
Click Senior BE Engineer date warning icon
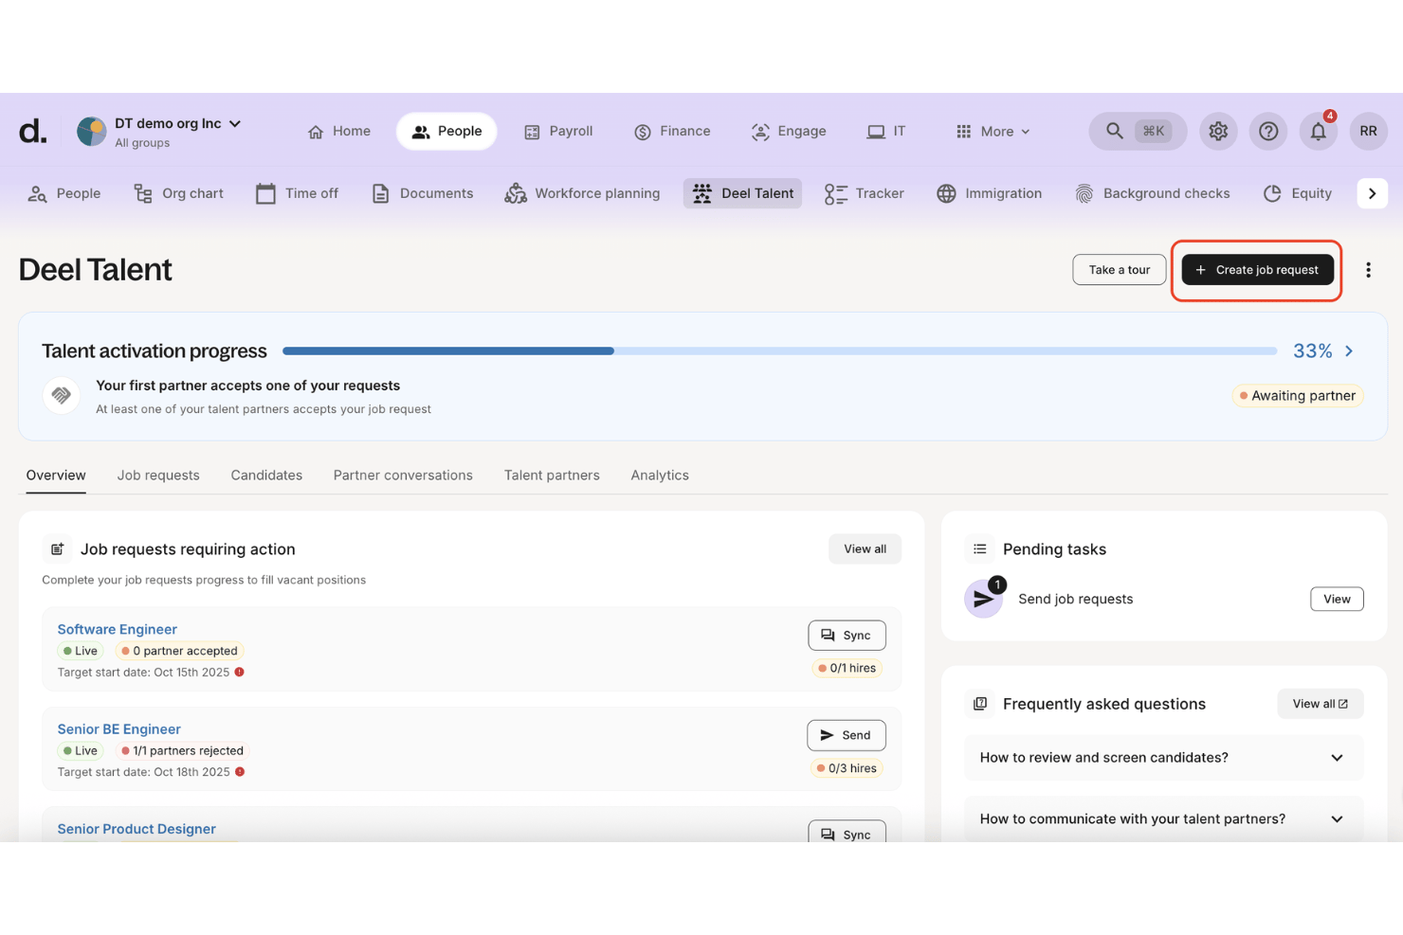click(240, 772)
